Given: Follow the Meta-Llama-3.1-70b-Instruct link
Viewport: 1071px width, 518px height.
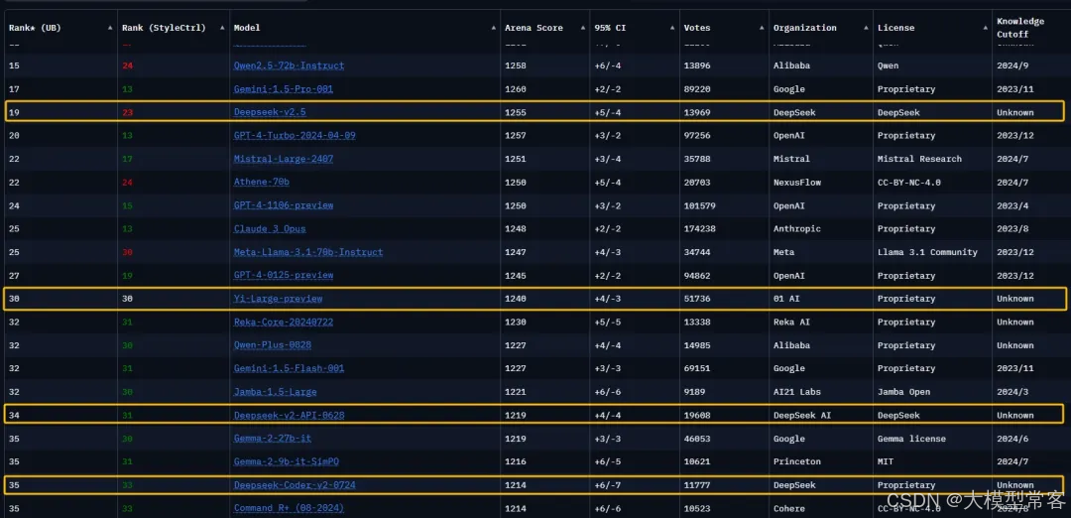Looking at the screenshot, I should coord(308,252).
